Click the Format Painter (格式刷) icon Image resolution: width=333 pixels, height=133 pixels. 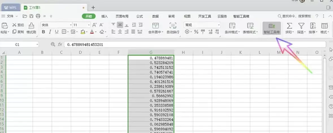click(x=31, y=26)
